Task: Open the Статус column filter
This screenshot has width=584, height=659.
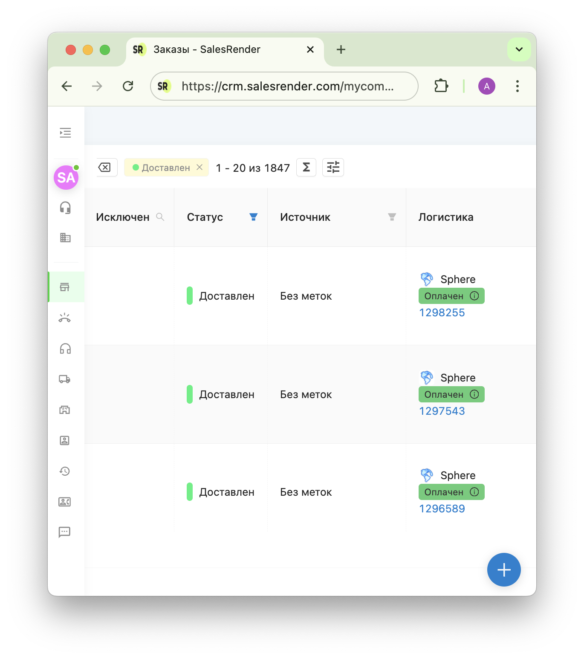Action: point(253,217)
